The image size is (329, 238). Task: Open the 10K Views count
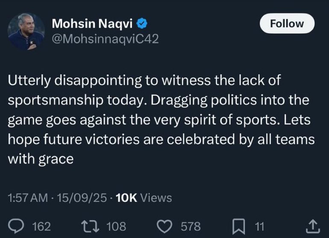[x=144, y=198]
